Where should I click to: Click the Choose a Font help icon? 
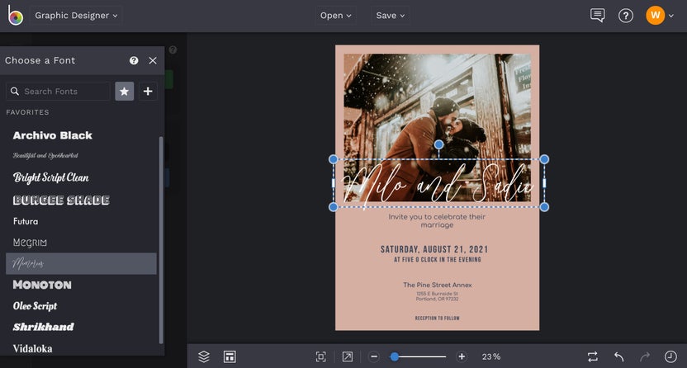coord(134,60)
